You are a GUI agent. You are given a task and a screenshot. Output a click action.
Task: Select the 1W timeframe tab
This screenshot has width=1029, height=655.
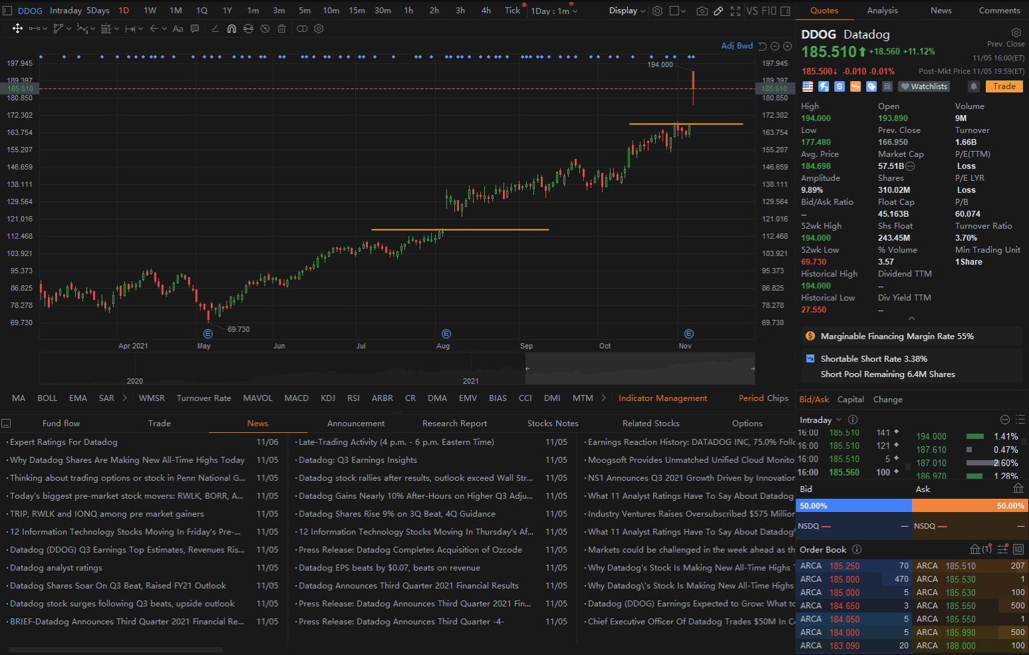(x=150, y=11)
